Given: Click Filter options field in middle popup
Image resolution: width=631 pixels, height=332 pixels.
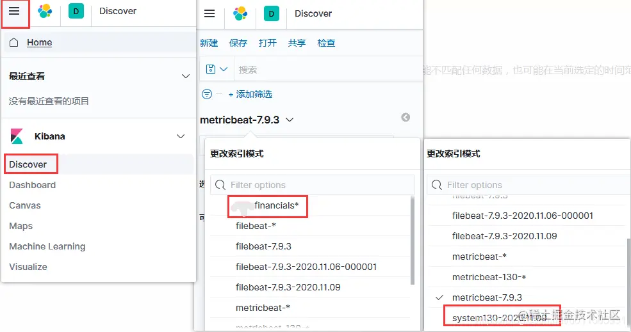Looking at the screenshot, I should click(312, 185).
